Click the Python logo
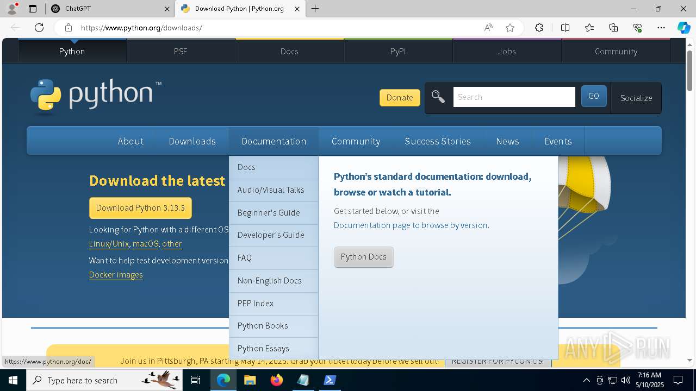 click(x=96, y=97)
